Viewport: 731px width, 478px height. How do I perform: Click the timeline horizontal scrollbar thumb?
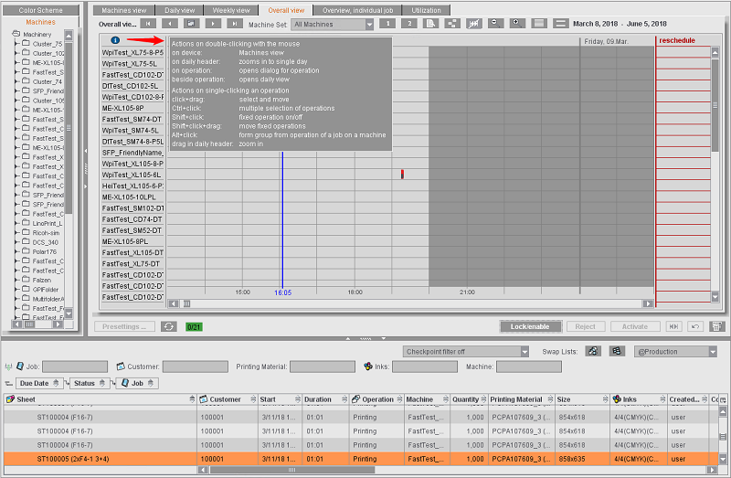186,303
